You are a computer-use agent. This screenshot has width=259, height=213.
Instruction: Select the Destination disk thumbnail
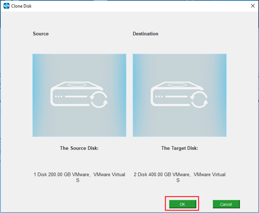[x=180, y=95]
